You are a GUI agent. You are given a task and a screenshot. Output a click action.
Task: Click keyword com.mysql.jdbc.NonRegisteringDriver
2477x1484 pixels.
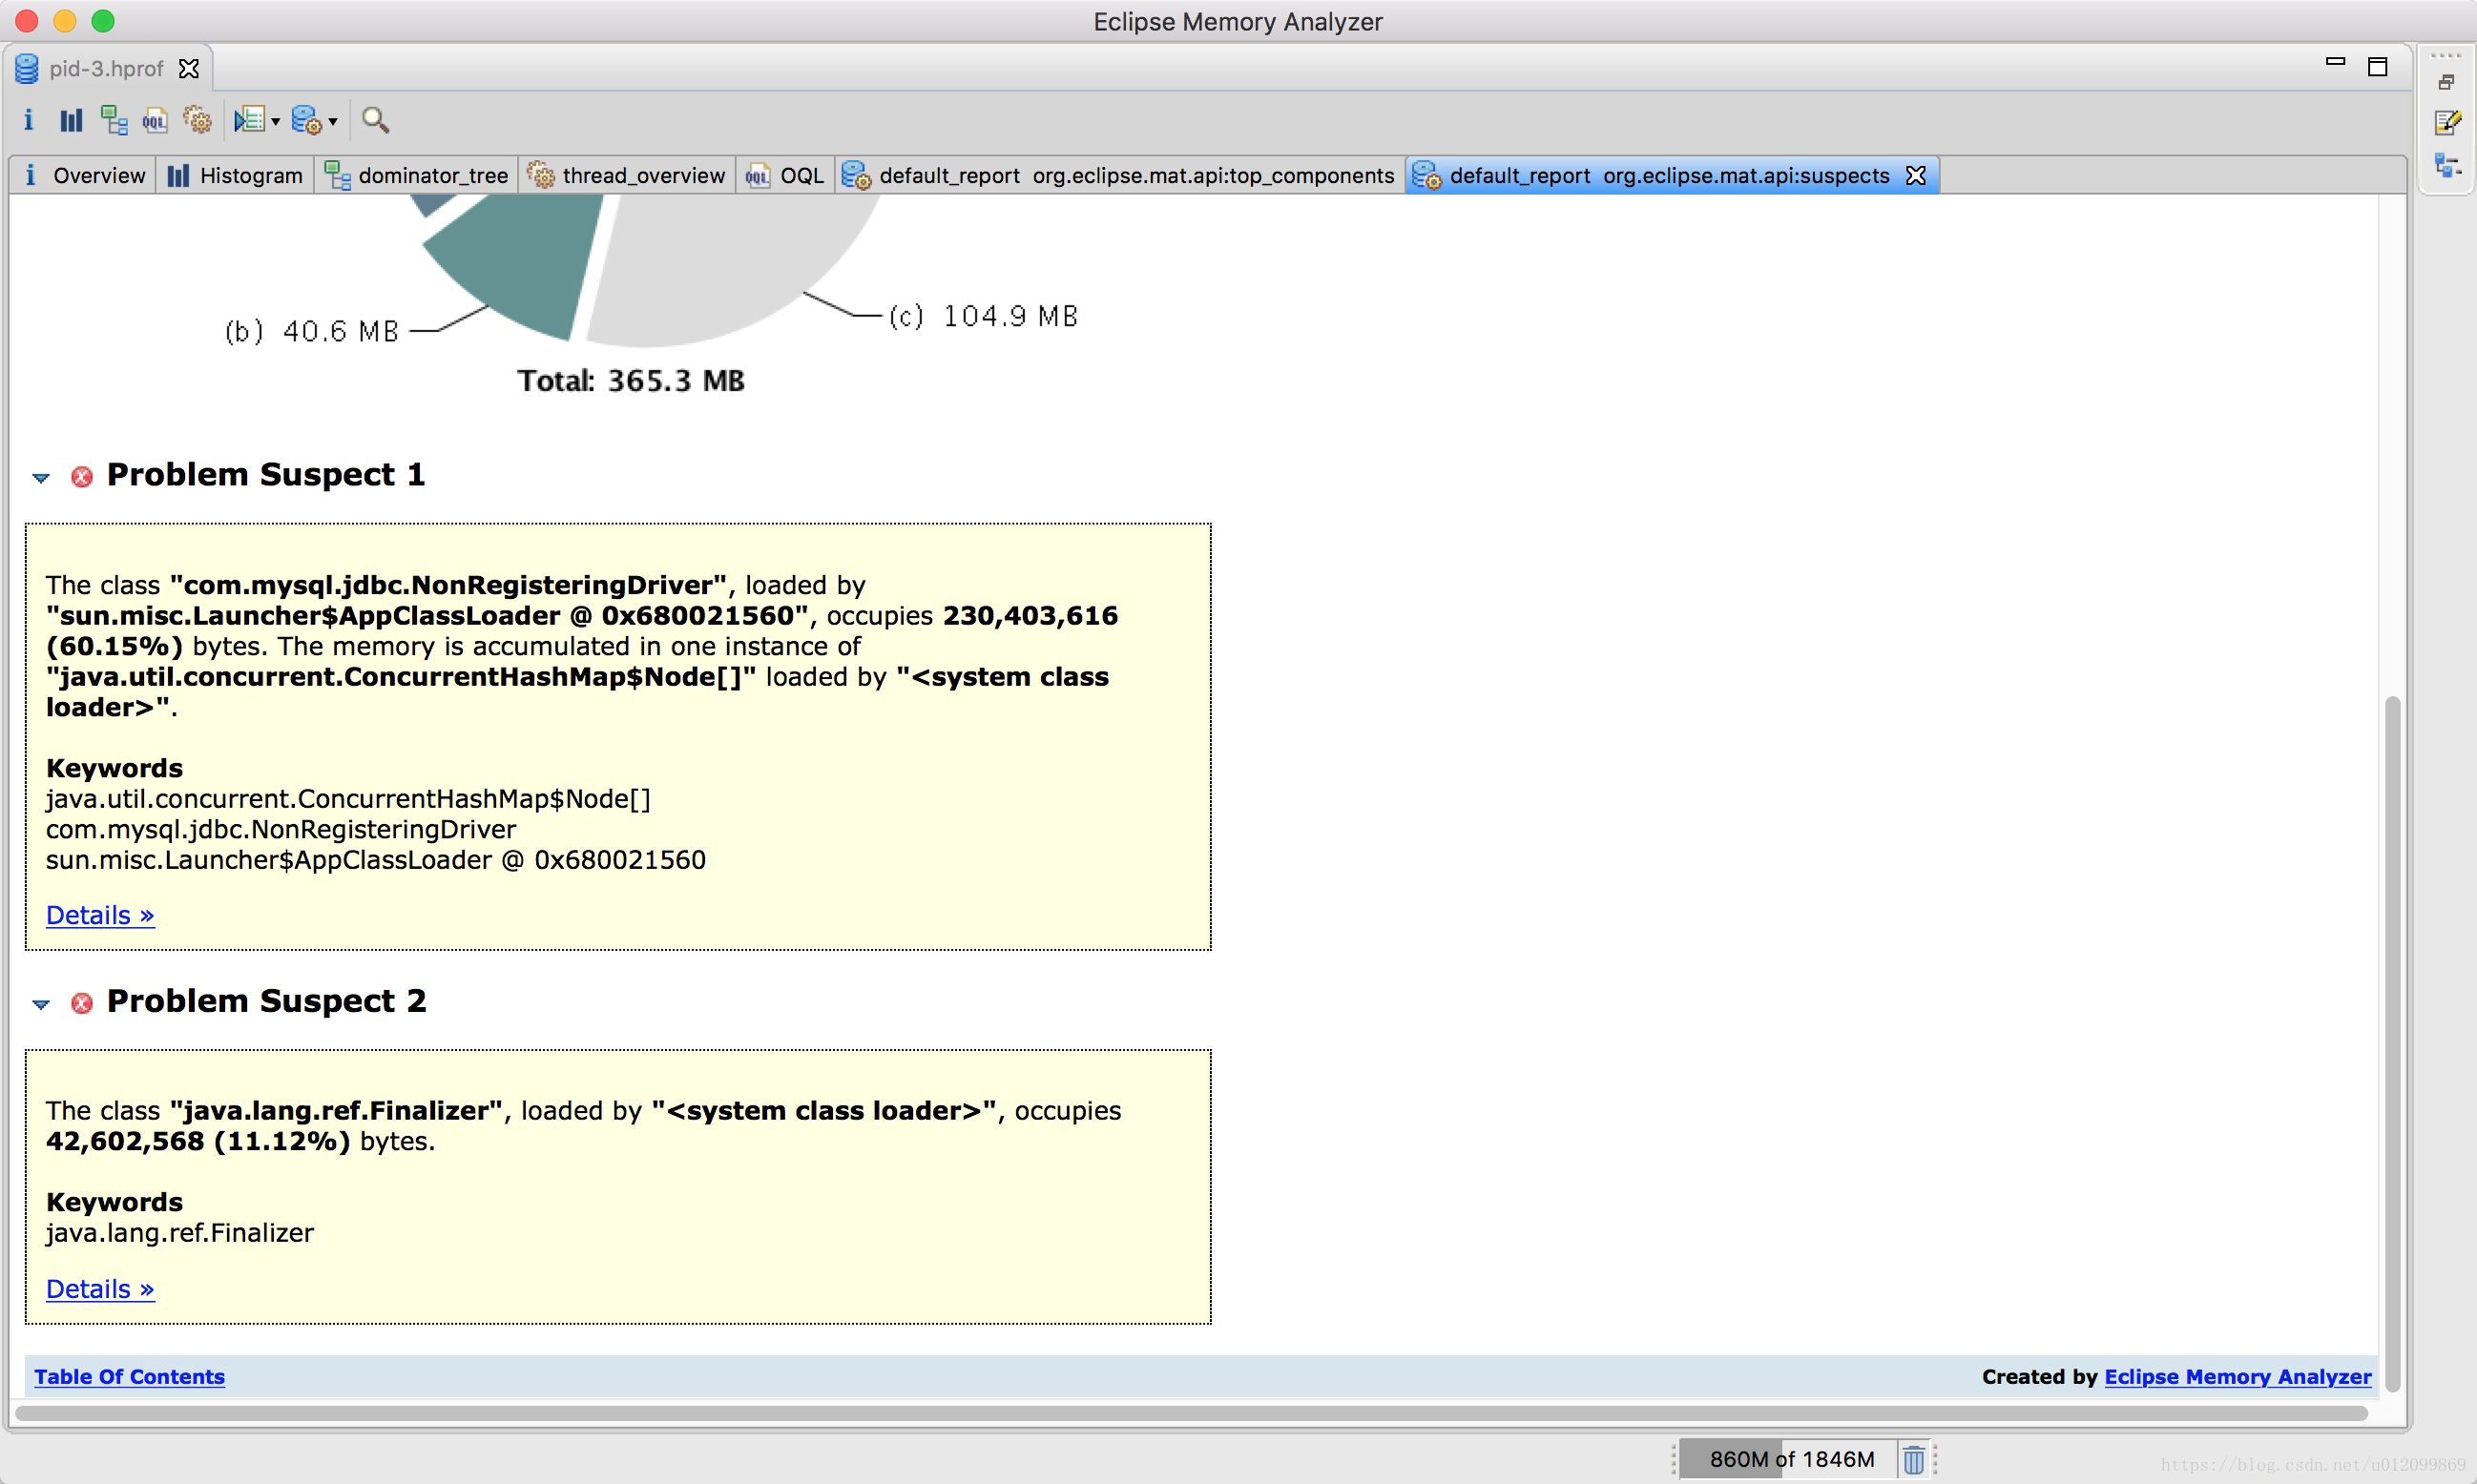pos(281,829)
